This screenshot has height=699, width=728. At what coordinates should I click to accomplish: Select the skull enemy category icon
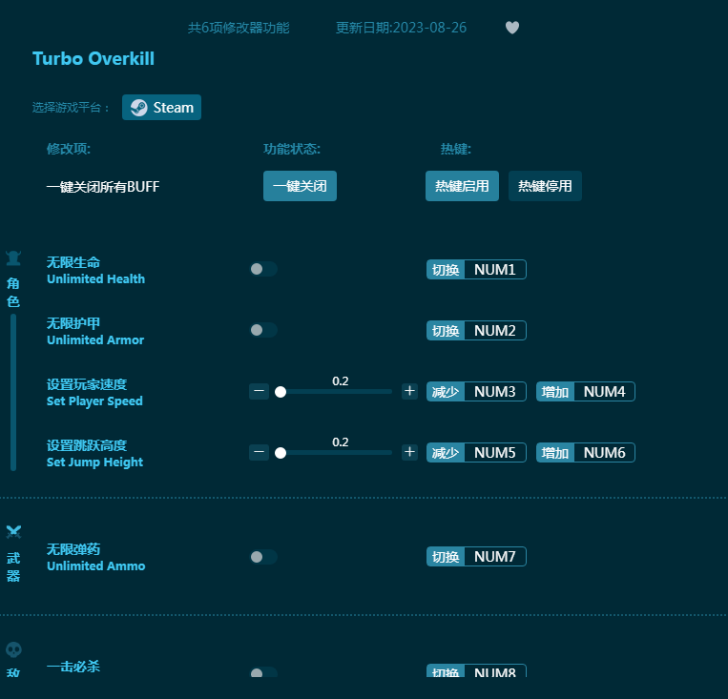(x=13, y=649)
